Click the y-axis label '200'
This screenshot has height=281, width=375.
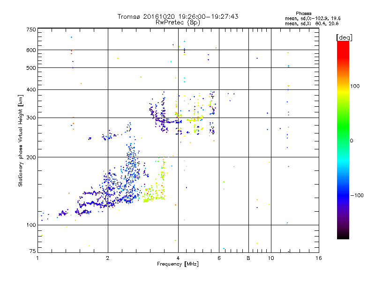coord(31,157)
